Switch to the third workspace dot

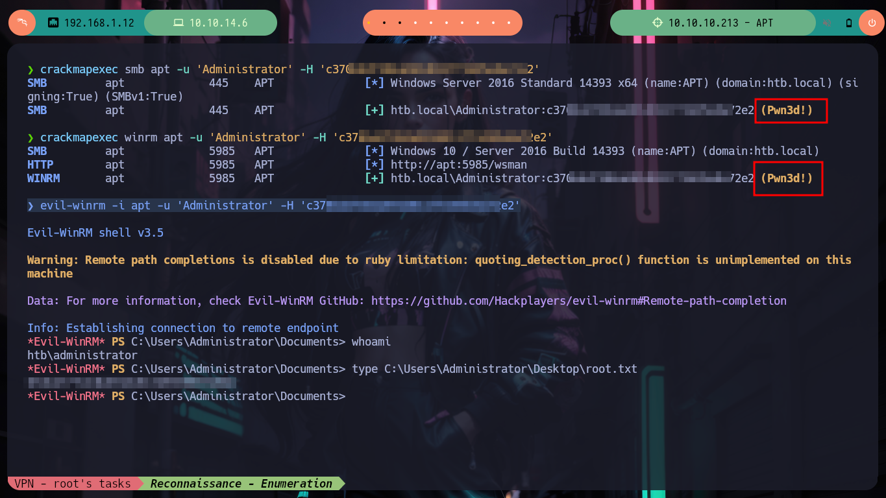[x=400, y=23]
